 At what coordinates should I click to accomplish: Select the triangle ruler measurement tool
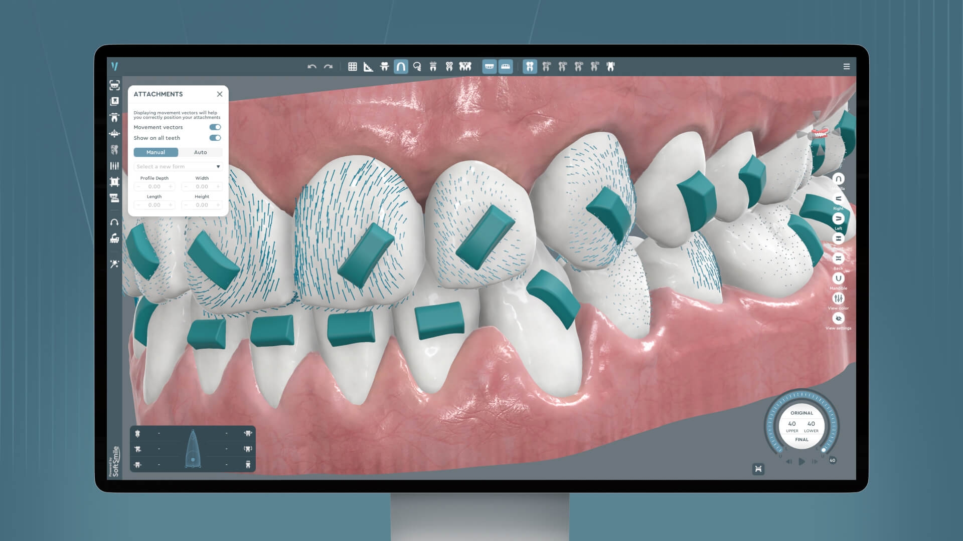(x=368, y=67)
